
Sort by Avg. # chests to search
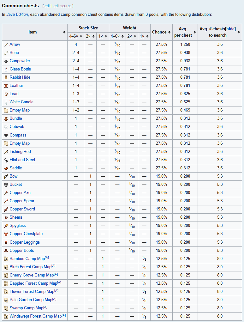[x=239, y=32]
